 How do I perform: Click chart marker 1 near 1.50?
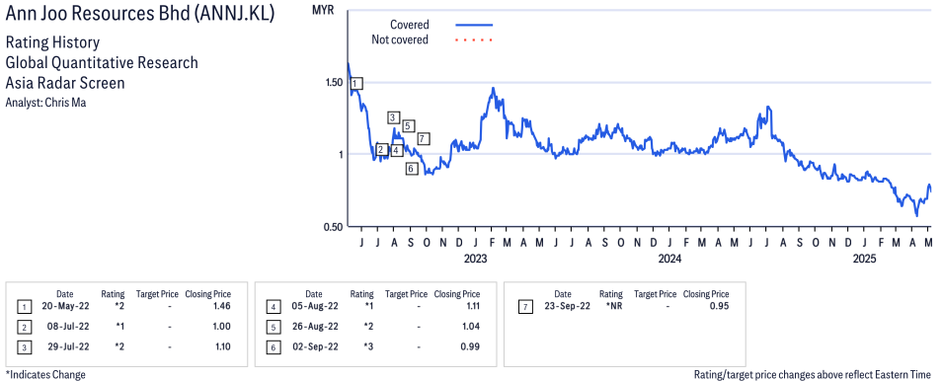[x=355, y=84]
